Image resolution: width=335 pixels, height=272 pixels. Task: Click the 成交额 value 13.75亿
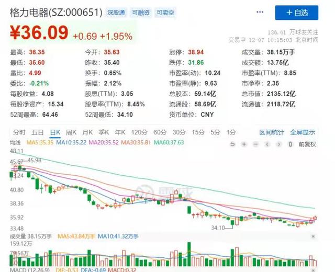point(278,63)
